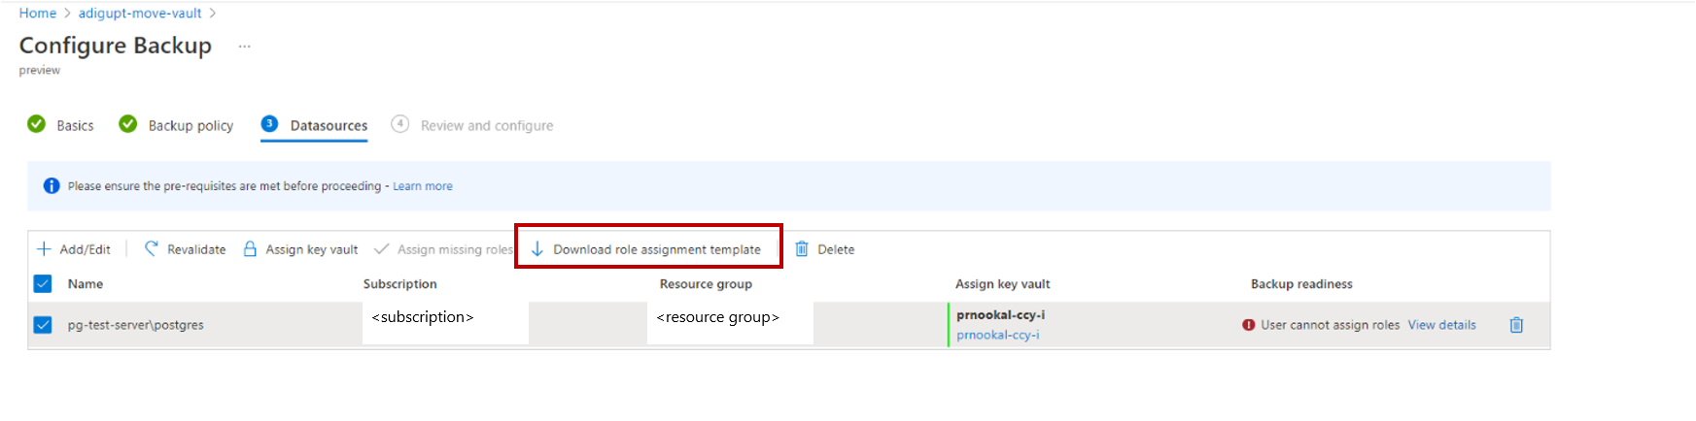Click the Revalidate refresh icon
Viewport: 1696px width, 421px height.
(x=151, y=248)
